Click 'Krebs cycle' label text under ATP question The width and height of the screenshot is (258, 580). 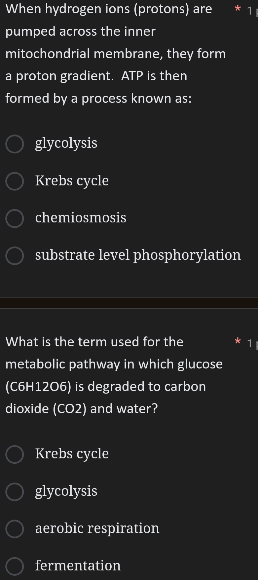72,181
